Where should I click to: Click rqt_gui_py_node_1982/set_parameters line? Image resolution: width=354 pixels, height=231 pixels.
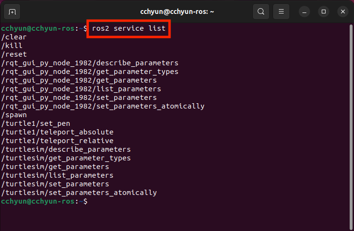(79, 97)
